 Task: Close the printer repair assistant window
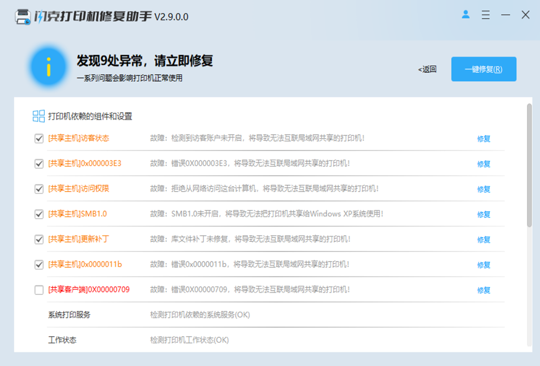tap(526, 15)
